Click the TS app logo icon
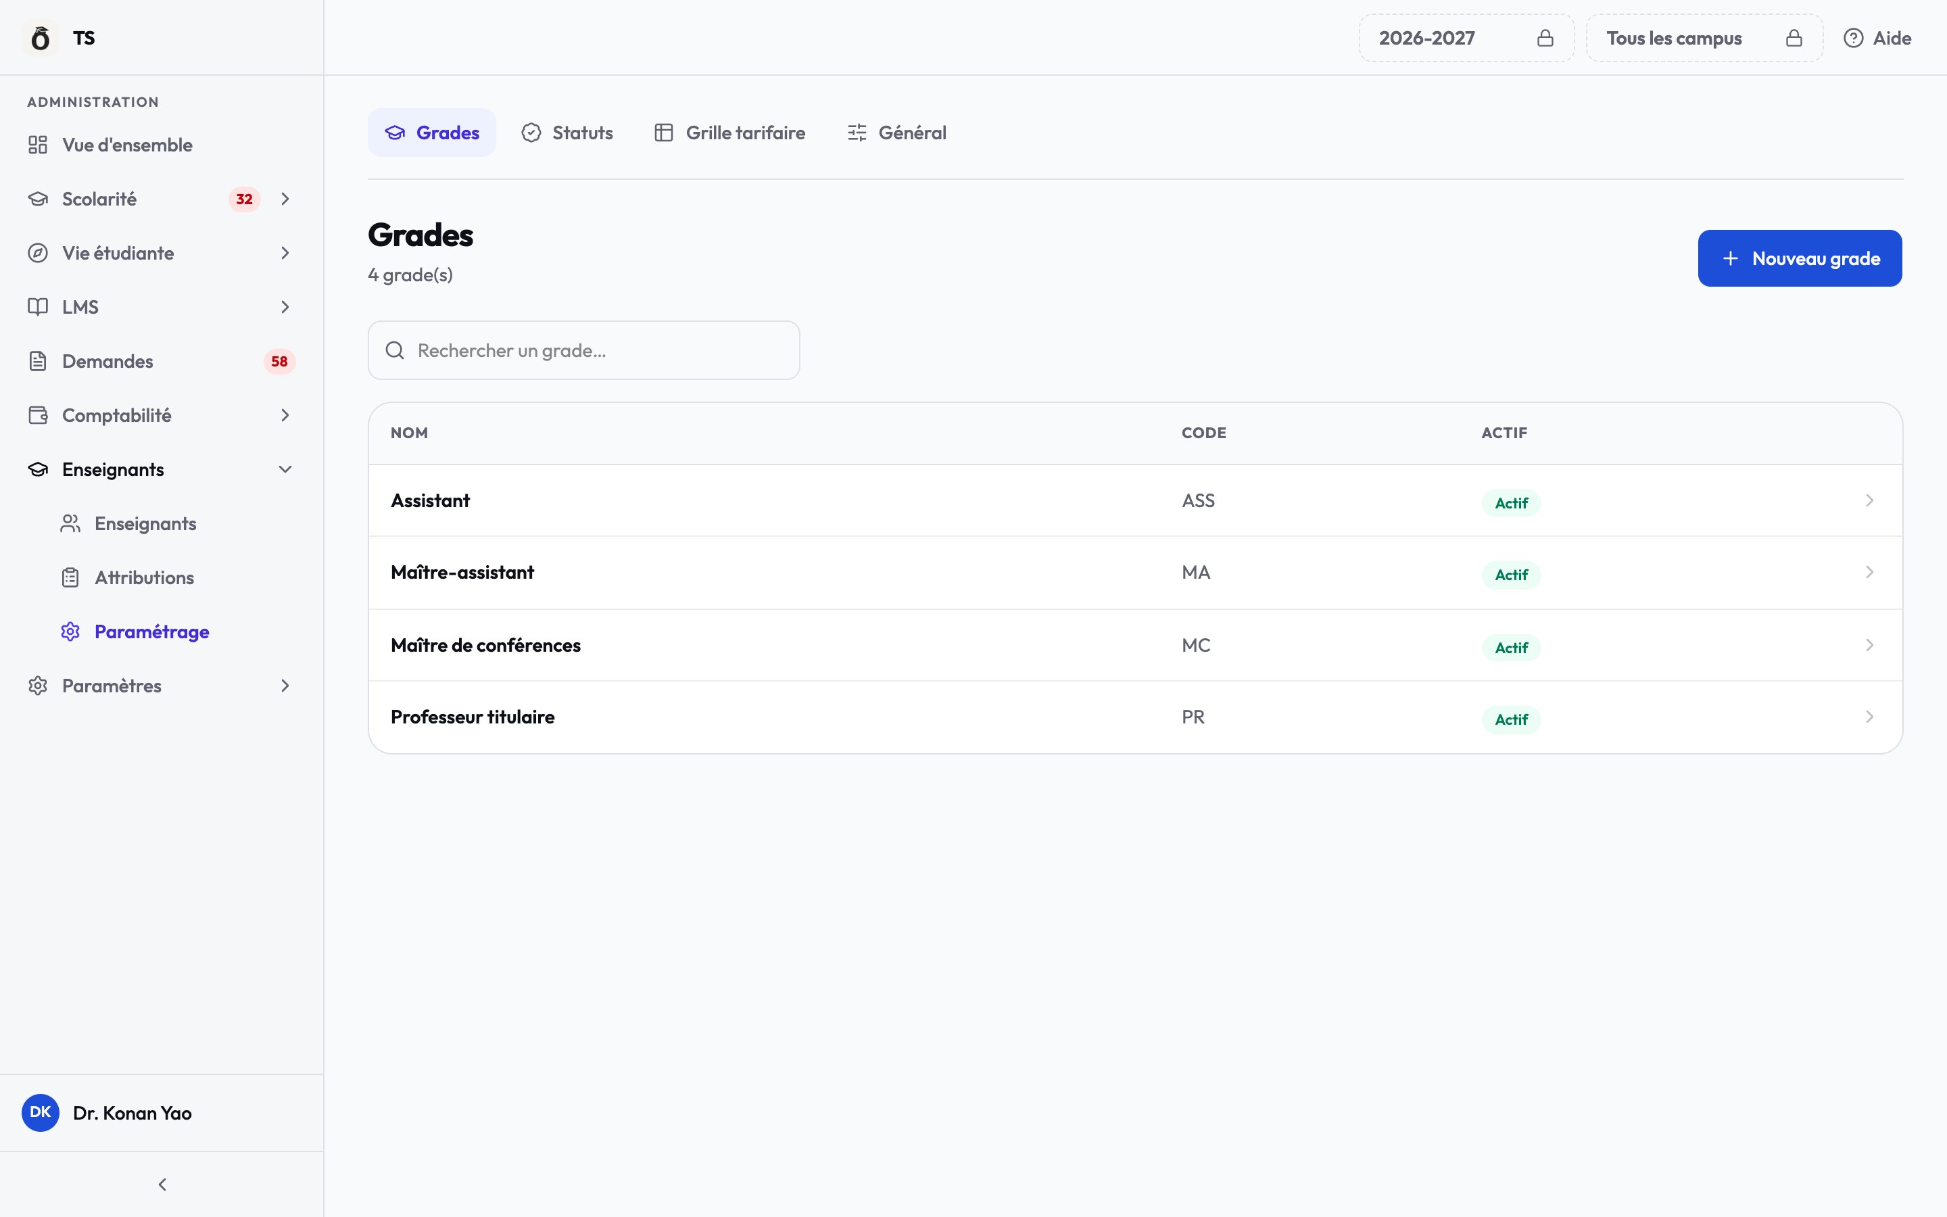1947x1217 pixels. click(41, 38)
